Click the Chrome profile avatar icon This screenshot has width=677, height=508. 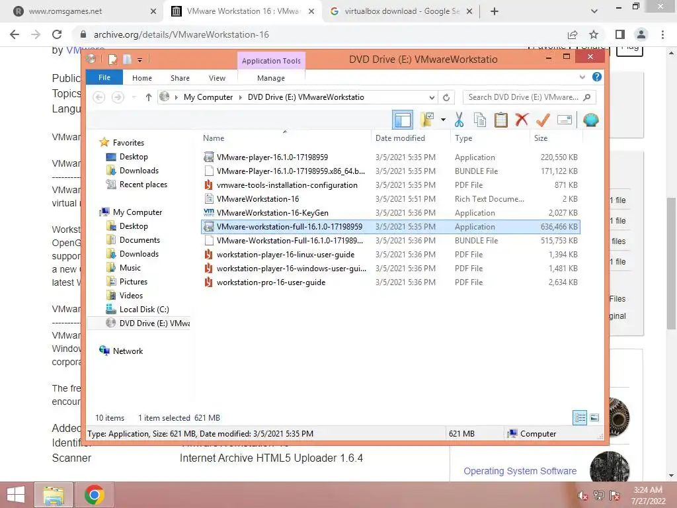641,34
